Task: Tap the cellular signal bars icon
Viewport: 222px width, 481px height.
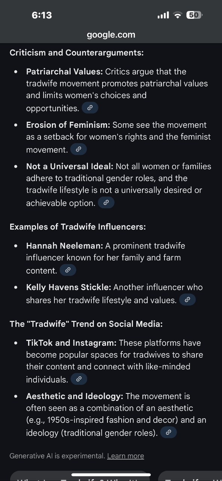Action: (x=163, y=15)
